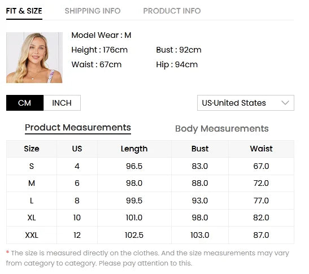The image size is (309, 274).
Task: Switch to the Shipping Info tab
Action: tap(93, 11)
